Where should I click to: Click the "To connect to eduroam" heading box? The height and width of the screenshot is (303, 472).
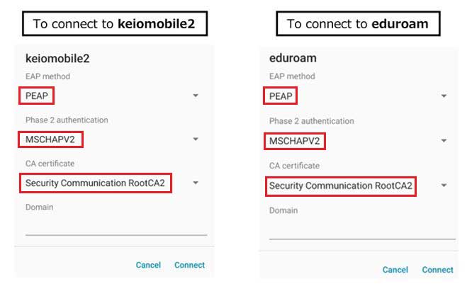pyautogui.click(x=357, y=24)
